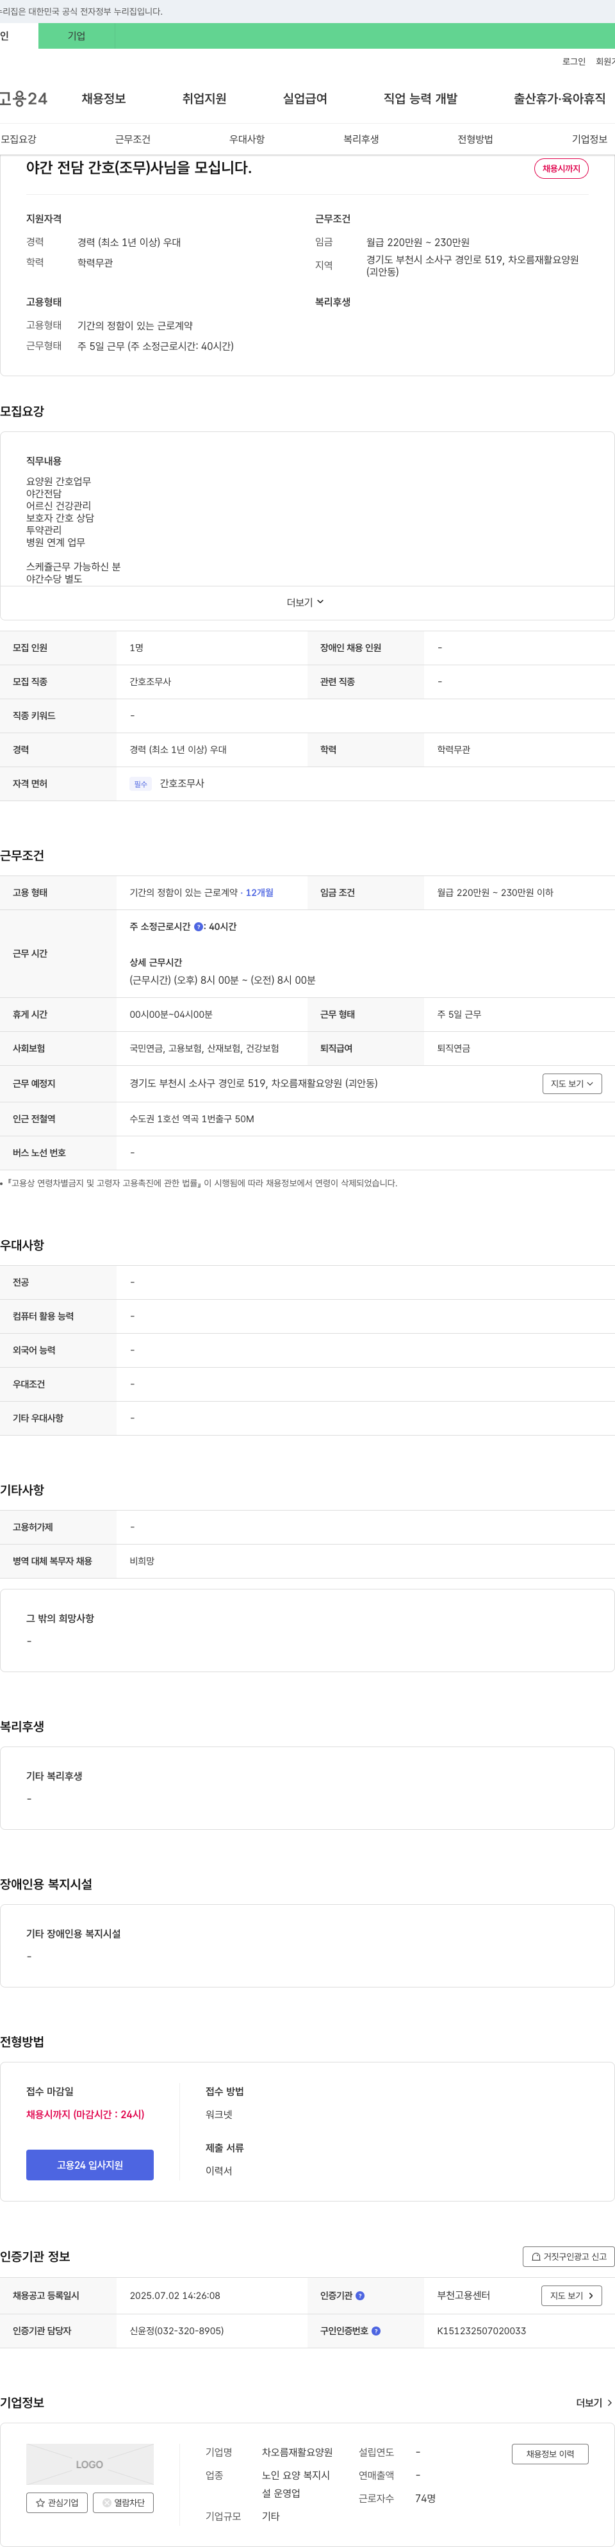Open 지도 보기 for 부천고용센터
Viewport: 615px width, 2547px height.
pyautogui.click(x=571, y=2296)
